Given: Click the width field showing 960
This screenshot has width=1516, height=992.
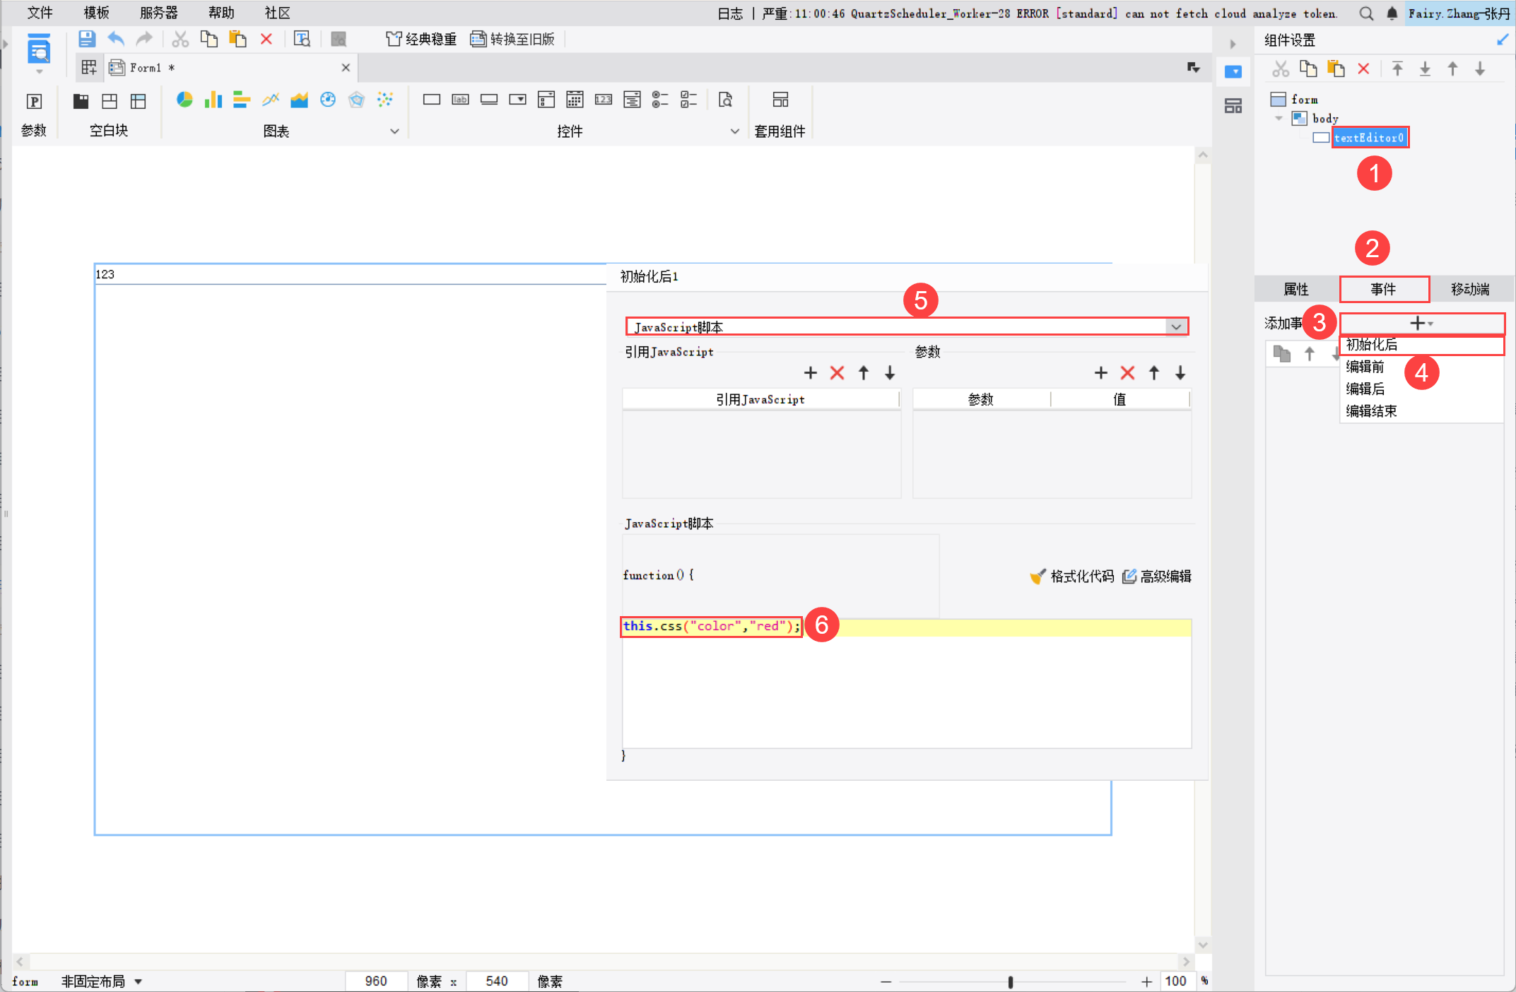Looking at the screenshot, I should pos(376,981).
